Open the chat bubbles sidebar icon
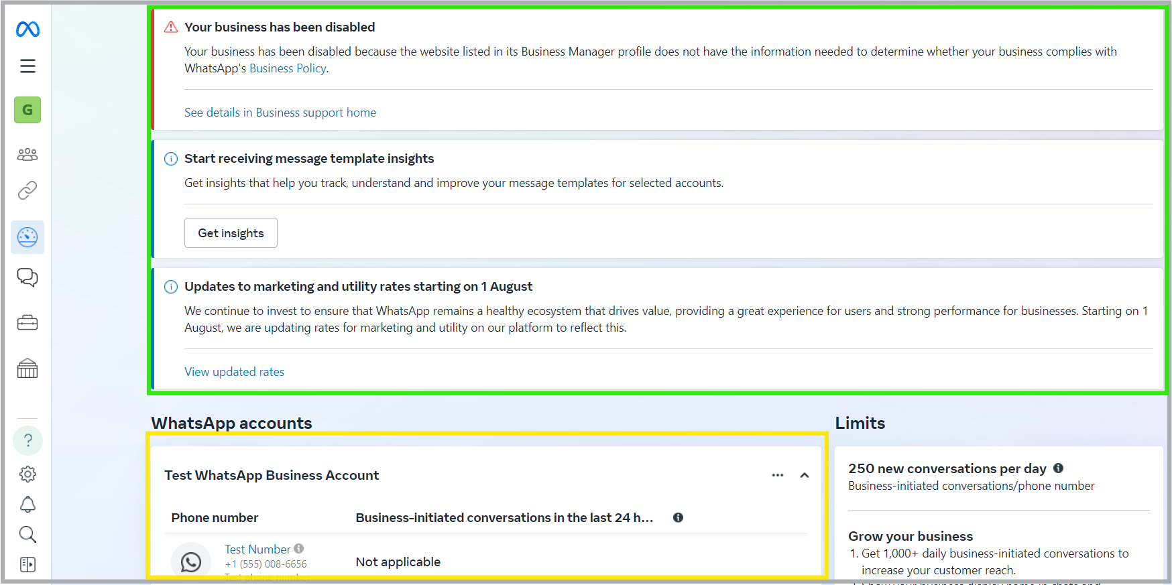This screenshot has width=1172, height=585. click(x=27, y=277)
